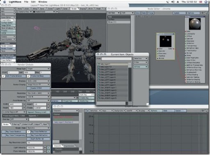Toggle Auto Frame Advance checkbox

click(x=3, y=76)
